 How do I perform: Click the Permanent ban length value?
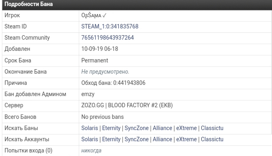(x=95, y=60)
